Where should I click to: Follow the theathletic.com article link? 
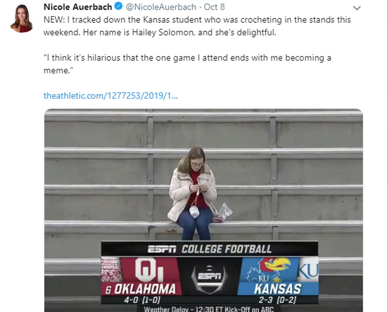pyautogui.click(x=111, y=95)
